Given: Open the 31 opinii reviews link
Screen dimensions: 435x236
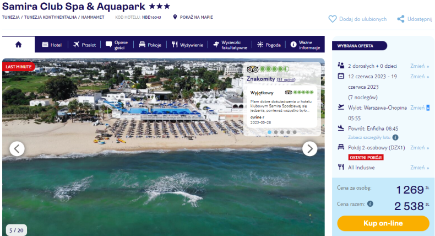Looking at the screenshot, I should tap(286, 79).
